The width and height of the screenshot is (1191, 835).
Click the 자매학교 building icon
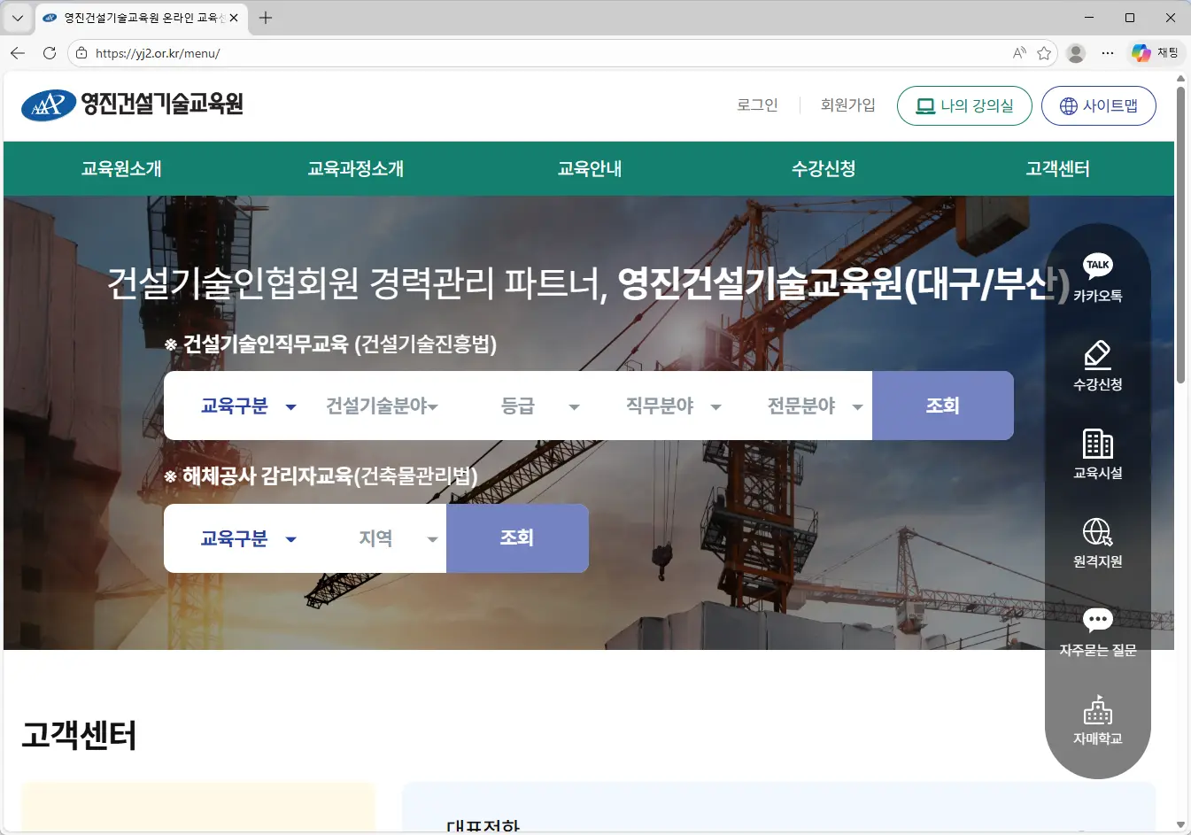(1097, 717)
